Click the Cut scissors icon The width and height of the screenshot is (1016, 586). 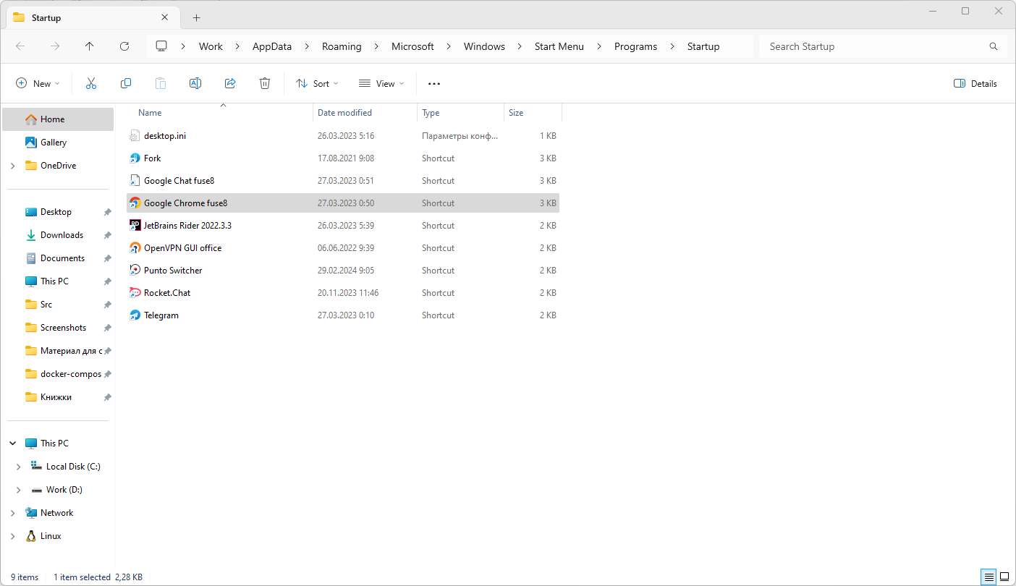91,84
